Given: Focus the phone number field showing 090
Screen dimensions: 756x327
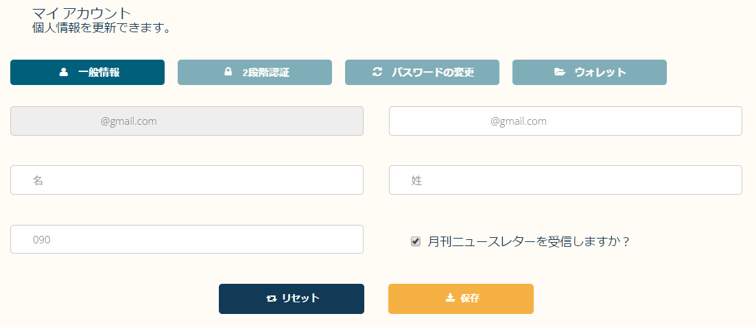Looking at the screenshot, I should click(x=187, y=239).
